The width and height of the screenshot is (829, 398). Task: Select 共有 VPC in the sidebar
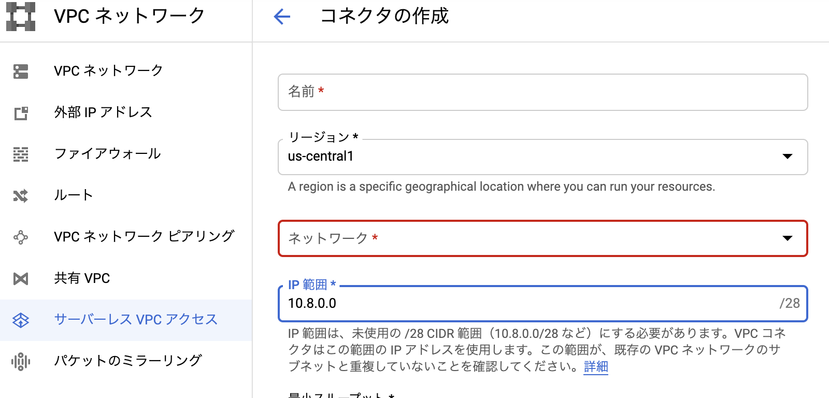pos(82,278)
